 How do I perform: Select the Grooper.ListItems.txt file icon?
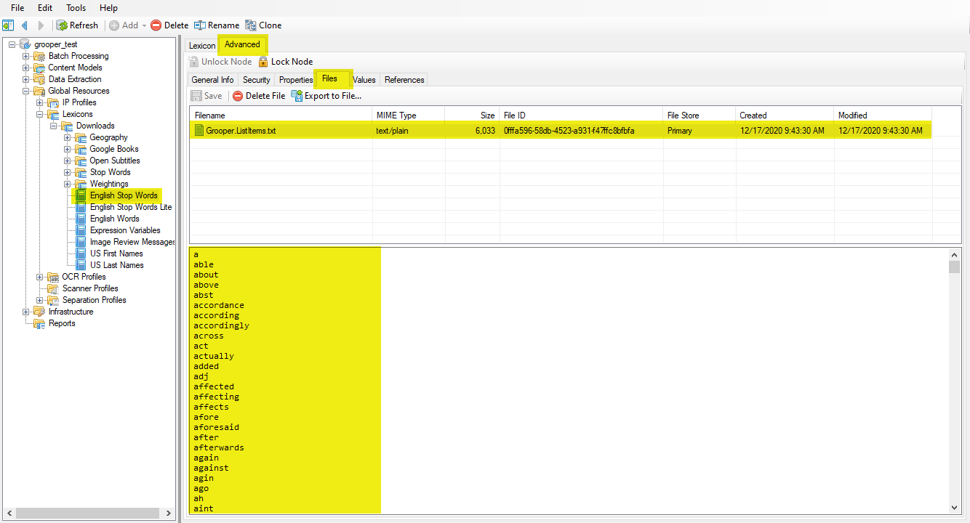click(x=199, y=131)
